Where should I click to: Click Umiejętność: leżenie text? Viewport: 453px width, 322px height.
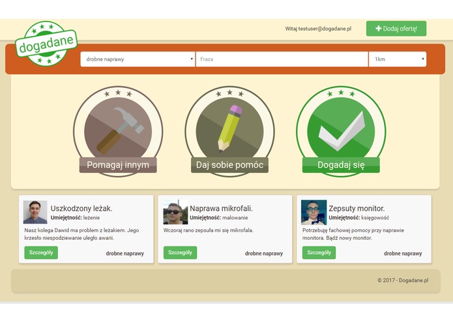coord(75,218)
